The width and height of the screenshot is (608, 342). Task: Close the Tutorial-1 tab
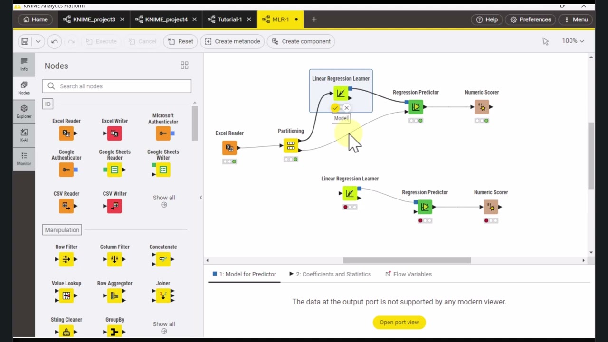[249, 19]
